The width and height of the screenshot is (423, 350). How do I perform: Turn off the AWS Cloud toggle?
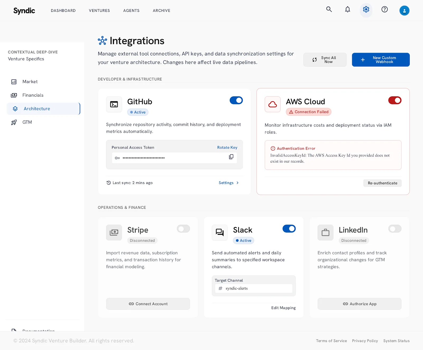(x=395, y=100)
